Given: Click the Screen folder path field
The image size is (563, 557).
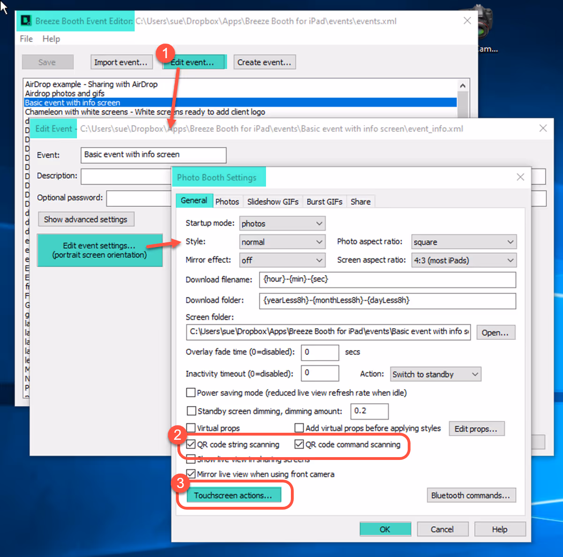Looking at the screenshot, I should (x=328, y=332).
